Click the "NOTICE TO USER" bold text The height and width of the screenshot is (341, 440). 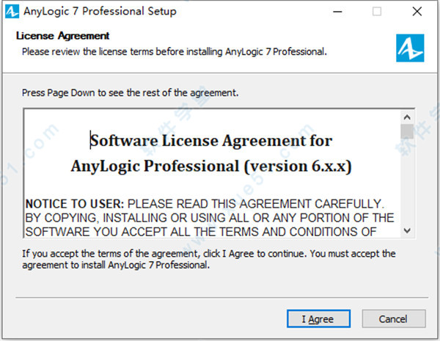[x=65, y=203]
